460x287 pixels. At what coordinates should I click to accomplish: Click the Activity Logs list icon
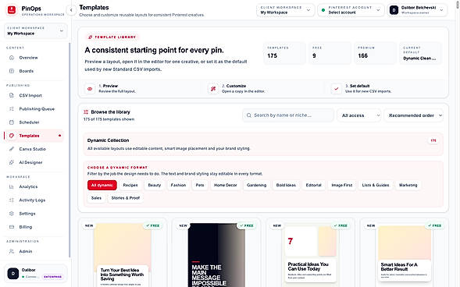click(12, 200)
